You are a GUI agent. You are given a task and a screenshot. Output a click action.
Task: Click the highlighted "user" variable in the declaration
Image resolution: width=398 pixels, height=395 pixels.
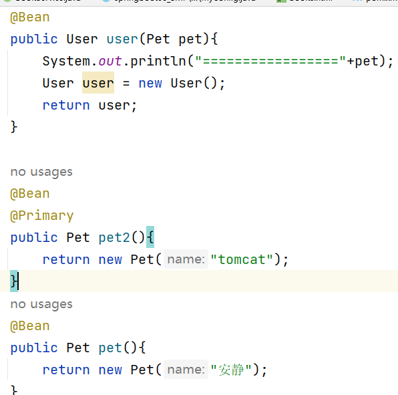pos(98,83)
